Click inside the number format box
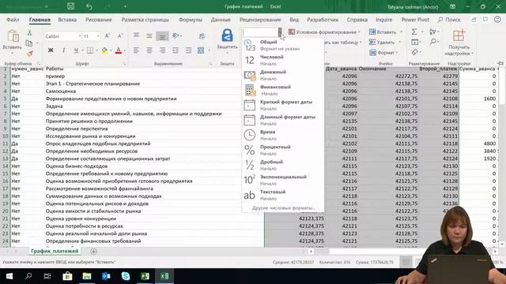Viewport: 506px width, 284px height. (260, 32)
